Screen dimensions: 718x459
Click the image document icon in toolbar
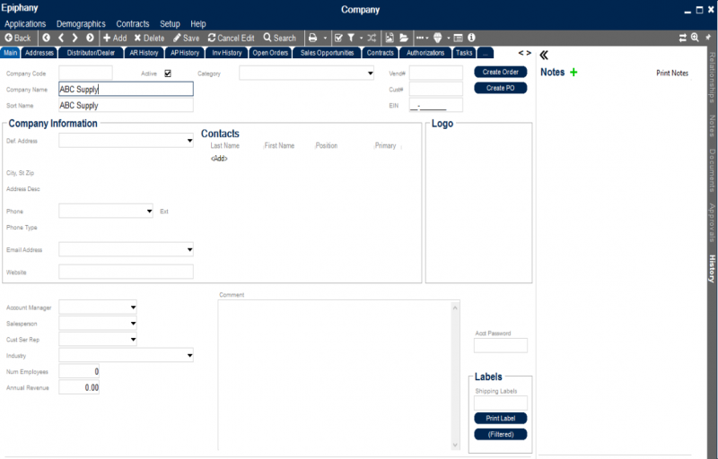[x=390, y=38]
